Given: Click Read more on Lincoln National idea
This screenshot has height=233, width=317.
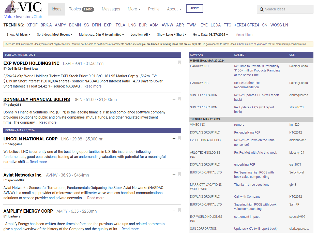Looking at the screenshot, I should click(38, 162).
